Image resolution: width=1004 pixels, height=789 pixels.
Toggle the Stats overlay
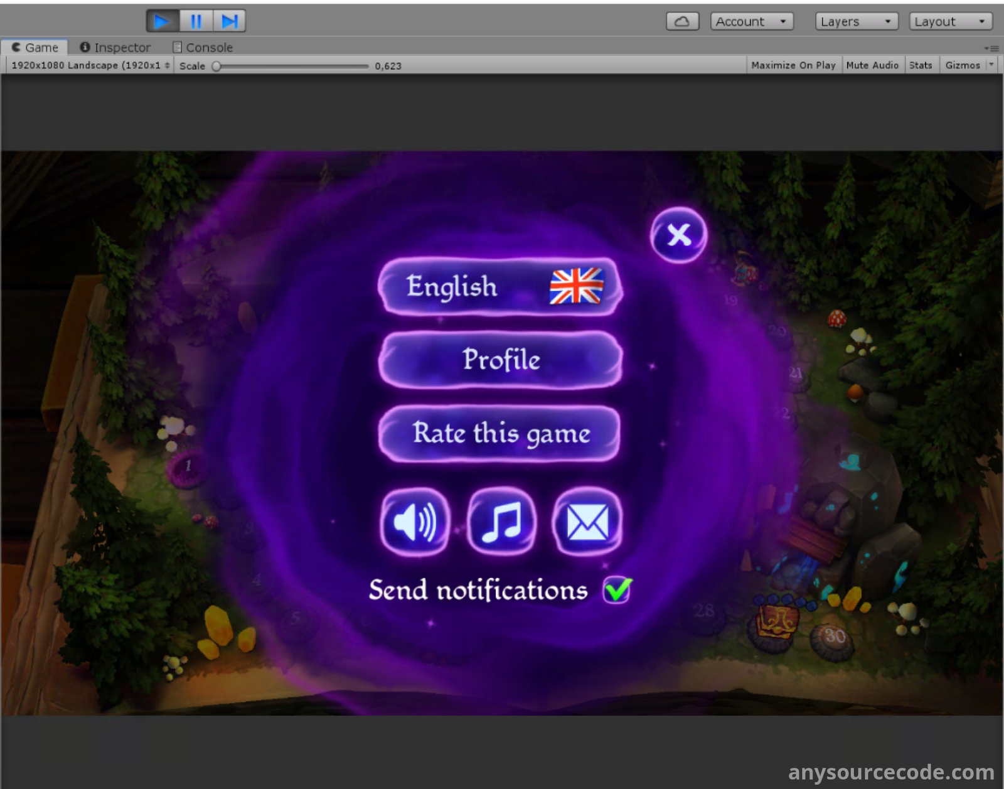coord(921,65)
